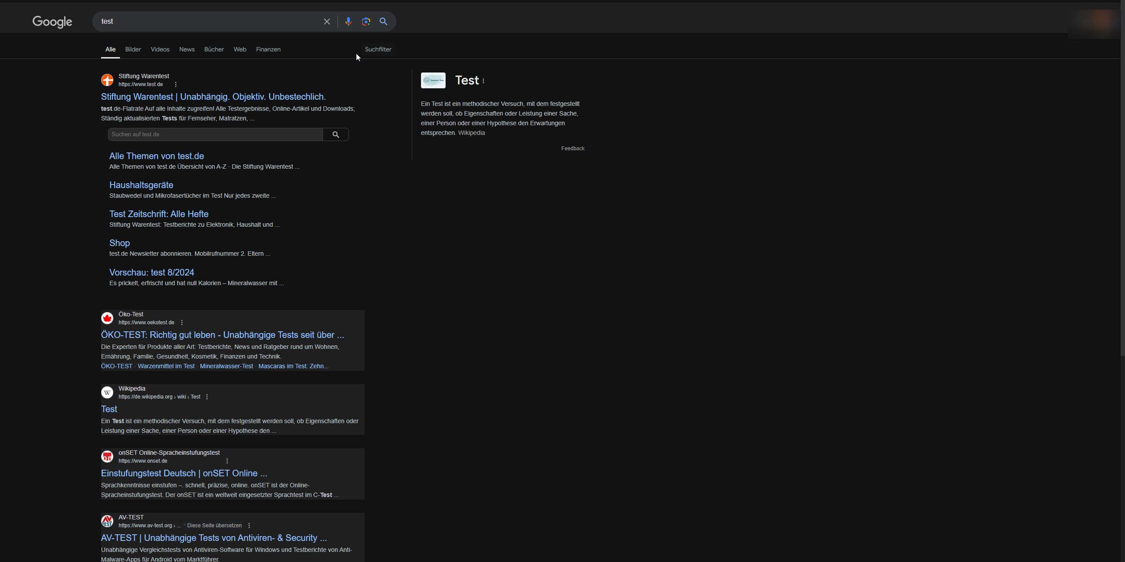
Task: Switch to the Videos tab
Action: [160, 49]
